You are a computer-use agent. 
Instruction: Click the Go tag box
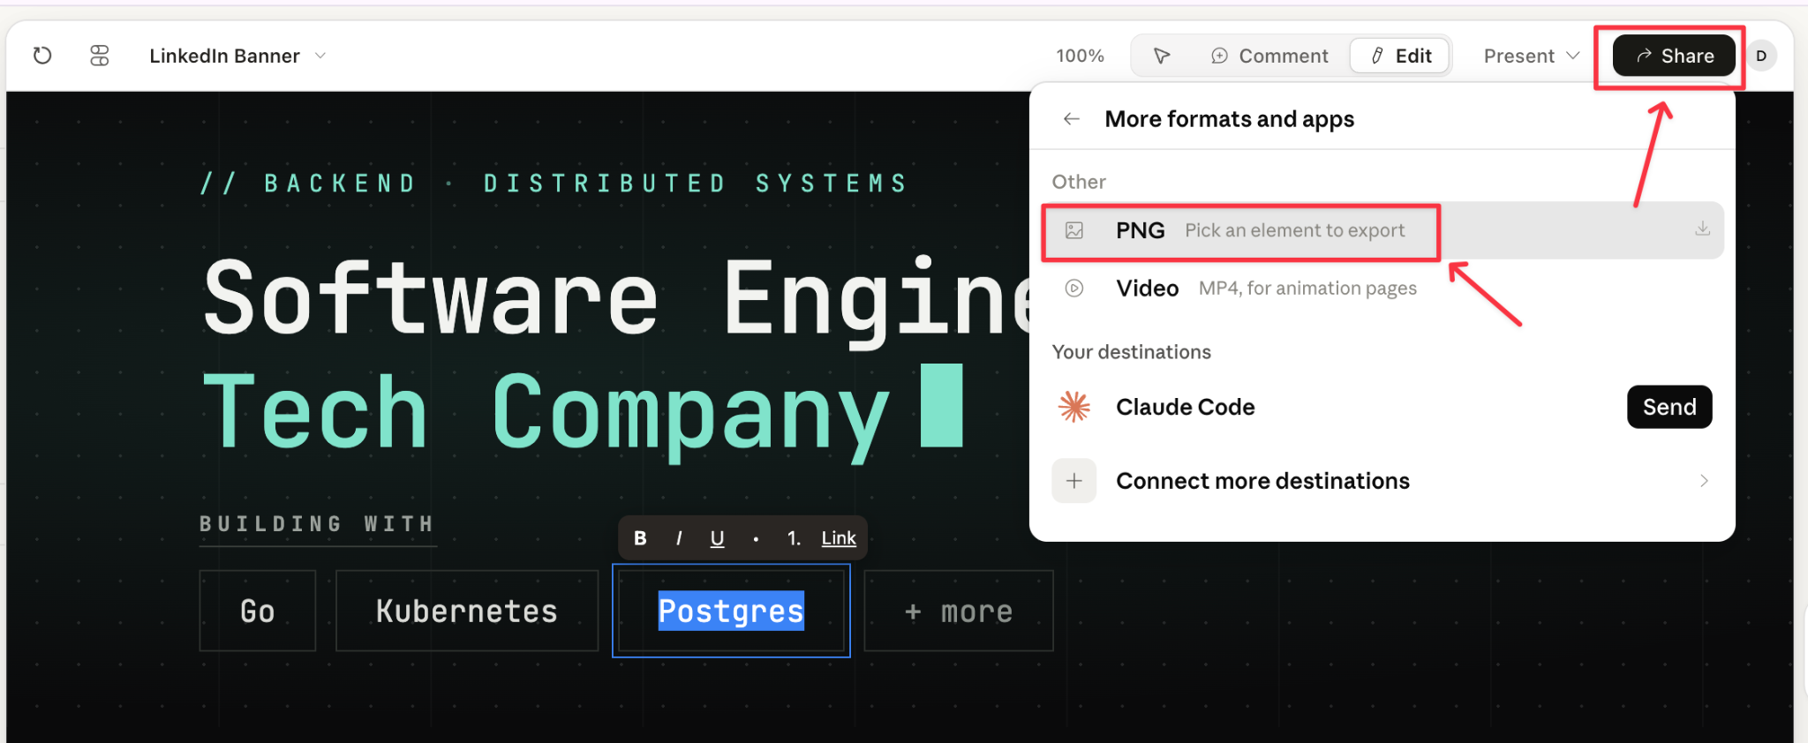[x=258, y=611]
